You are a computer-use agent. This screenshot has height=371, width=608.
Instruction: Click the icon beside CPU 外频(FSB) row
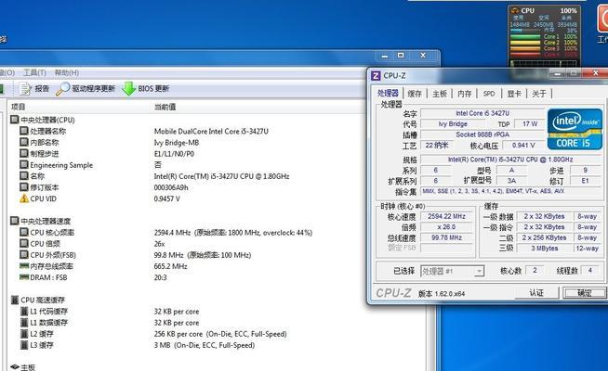[24, 254]
